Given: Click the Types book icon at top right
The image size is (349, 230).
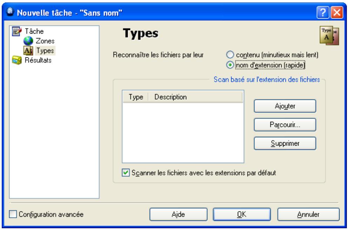Looking at the screenshot, I should click(x=329, y=36).
